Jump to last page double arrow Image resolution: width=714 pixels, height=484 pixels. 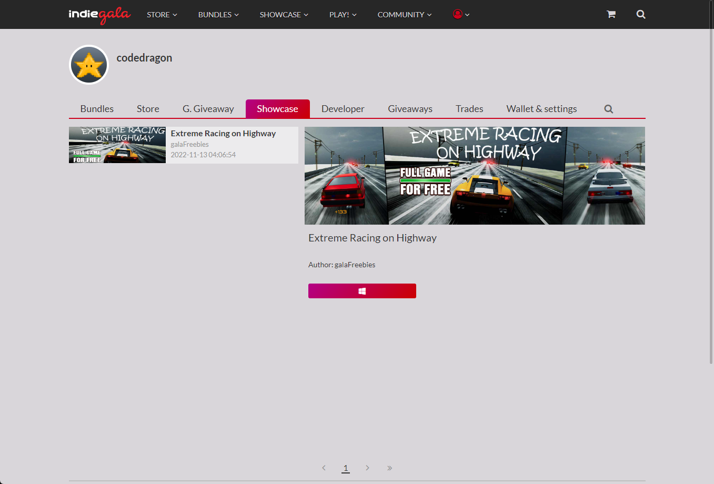(390, 468)
